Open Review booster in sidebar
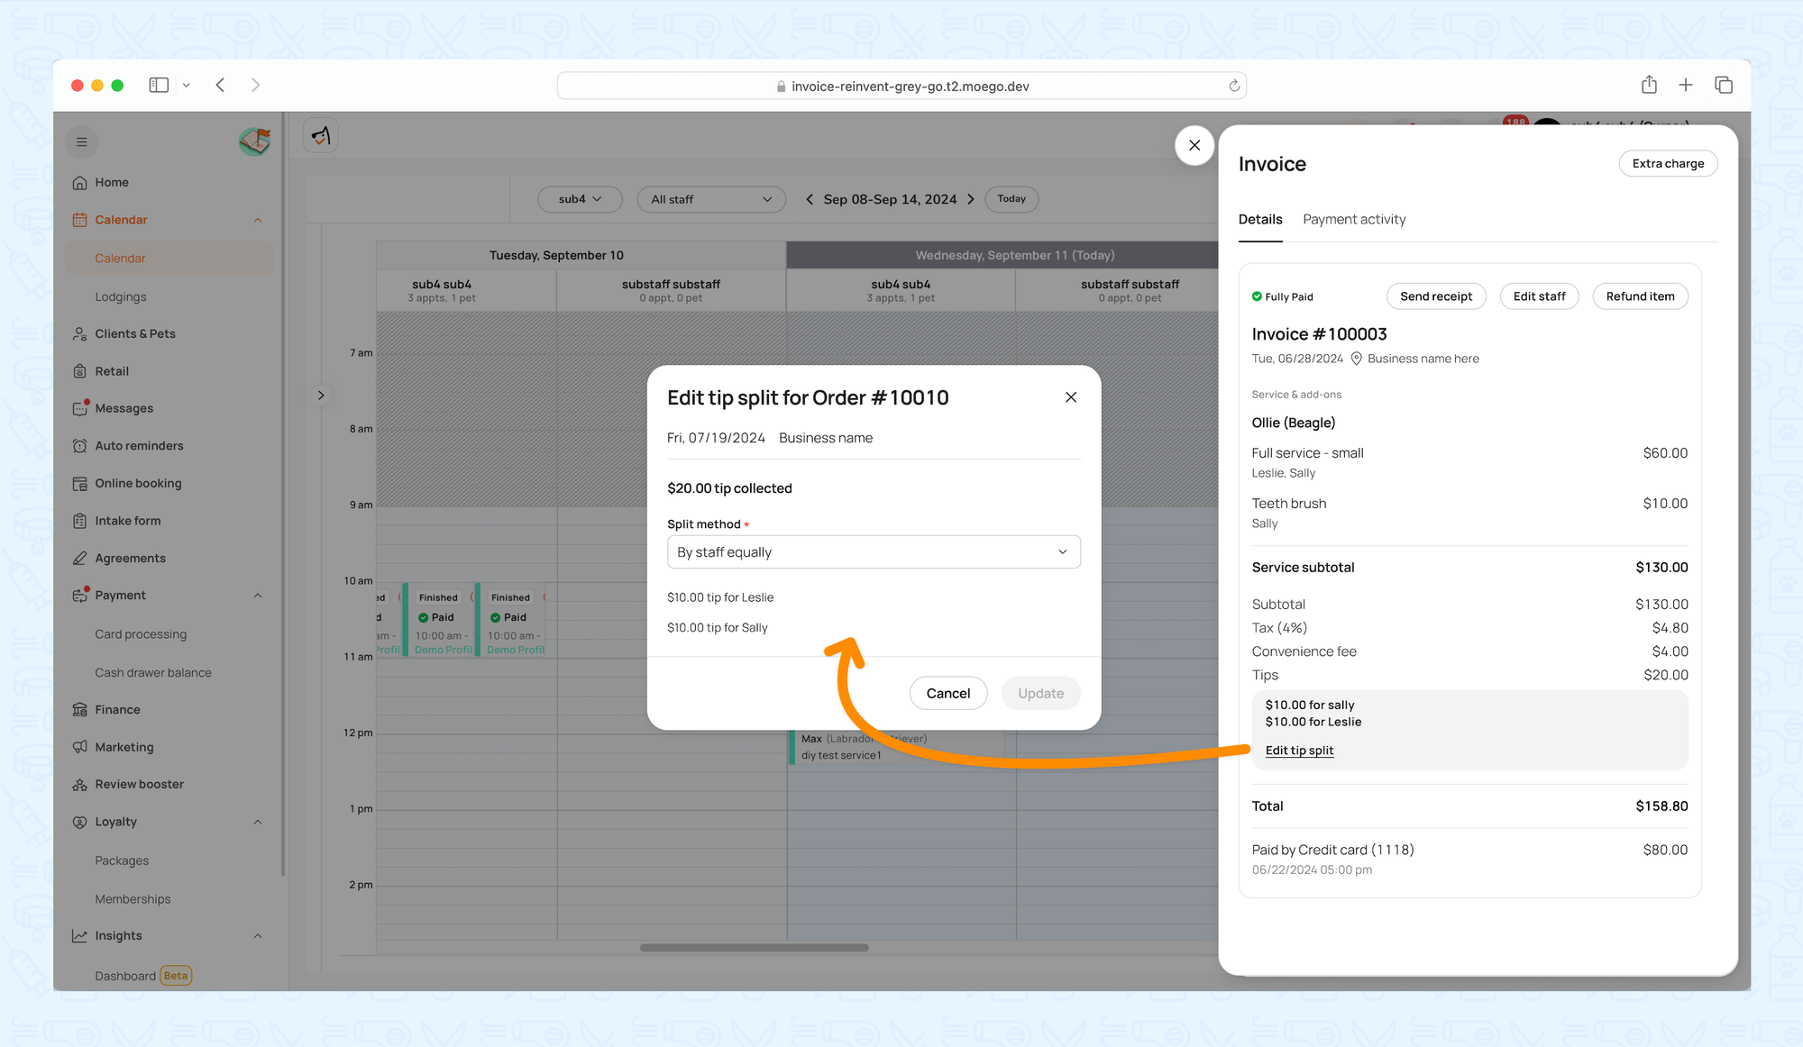1803x1047 pixels. point(139,785)
